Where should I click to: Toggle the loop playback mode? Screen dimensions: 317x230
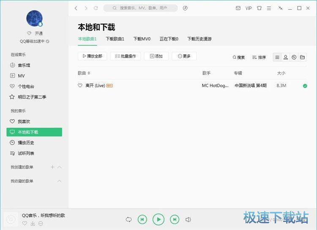pyautogui.click(x=128, y=219)
